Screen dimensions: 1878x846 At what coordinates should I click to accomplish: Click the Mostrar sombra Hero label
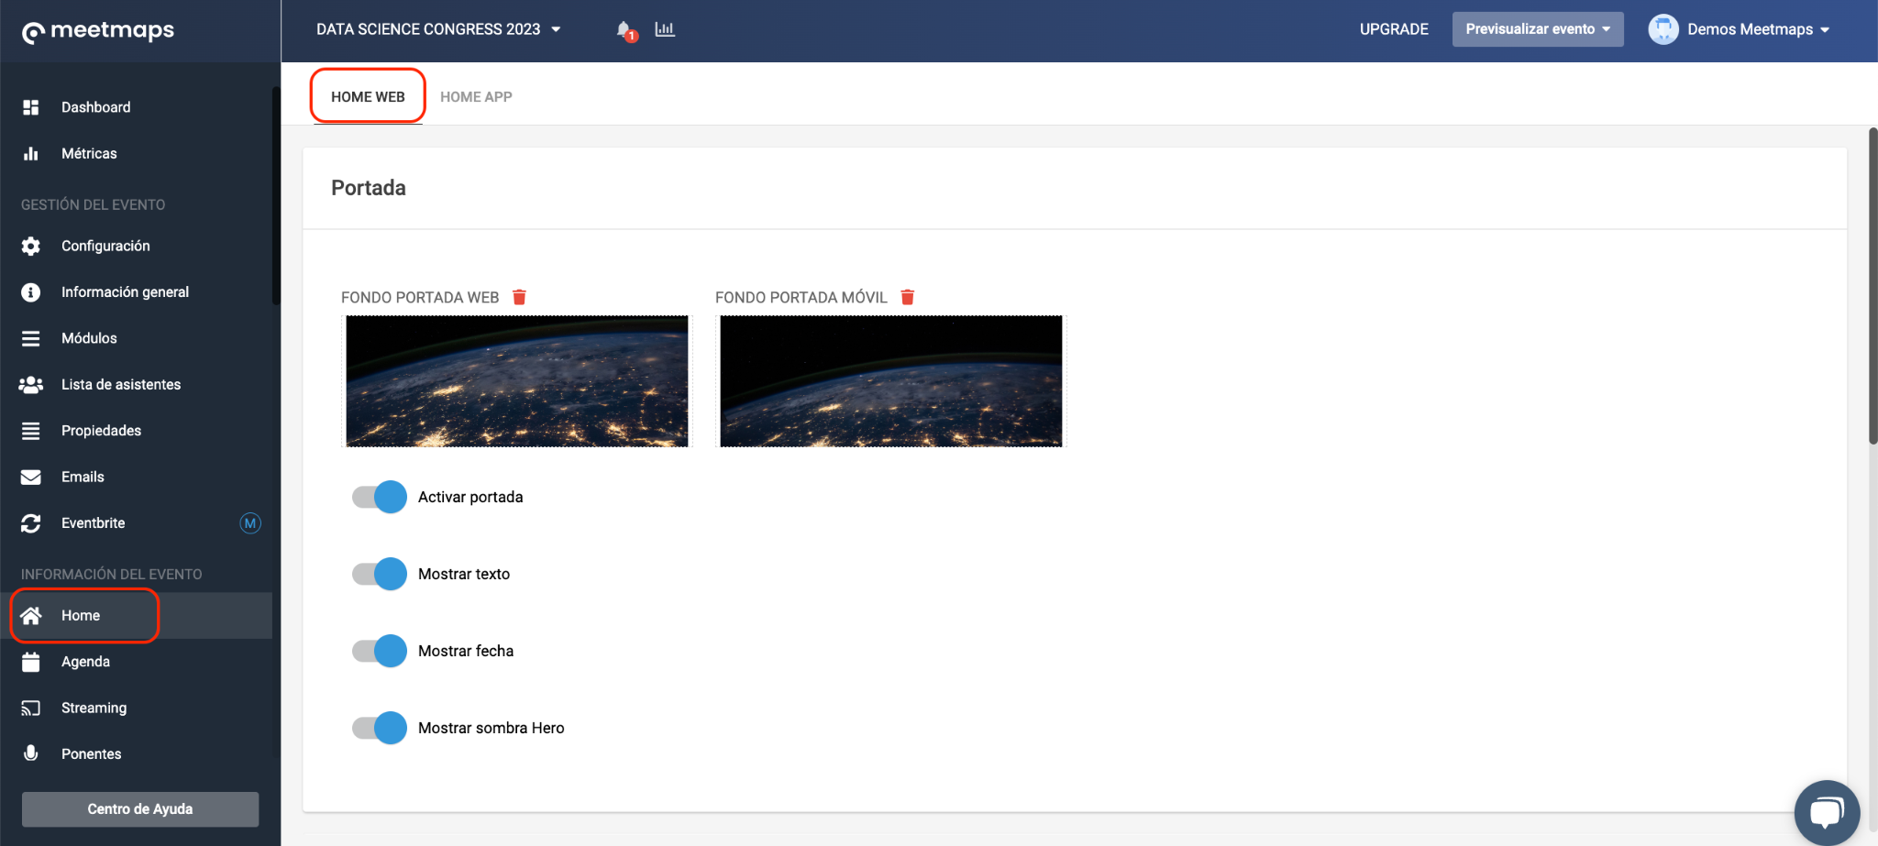pos(492,728)
